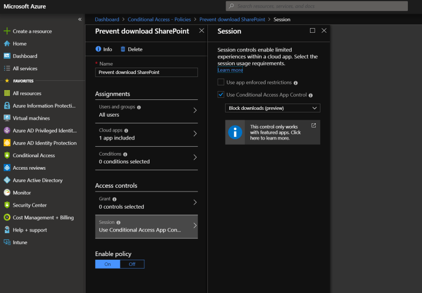
Task: Open Security Center from sidebar icon
Action: pos(7,205)
